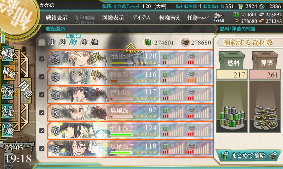
Task: Open the 工廠 factory side icon
Action: tap(7, 129)
